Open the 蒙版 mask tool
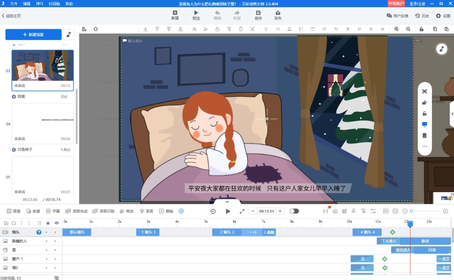The height and width of the screenshot is (280, 454). tap(166, 211)
